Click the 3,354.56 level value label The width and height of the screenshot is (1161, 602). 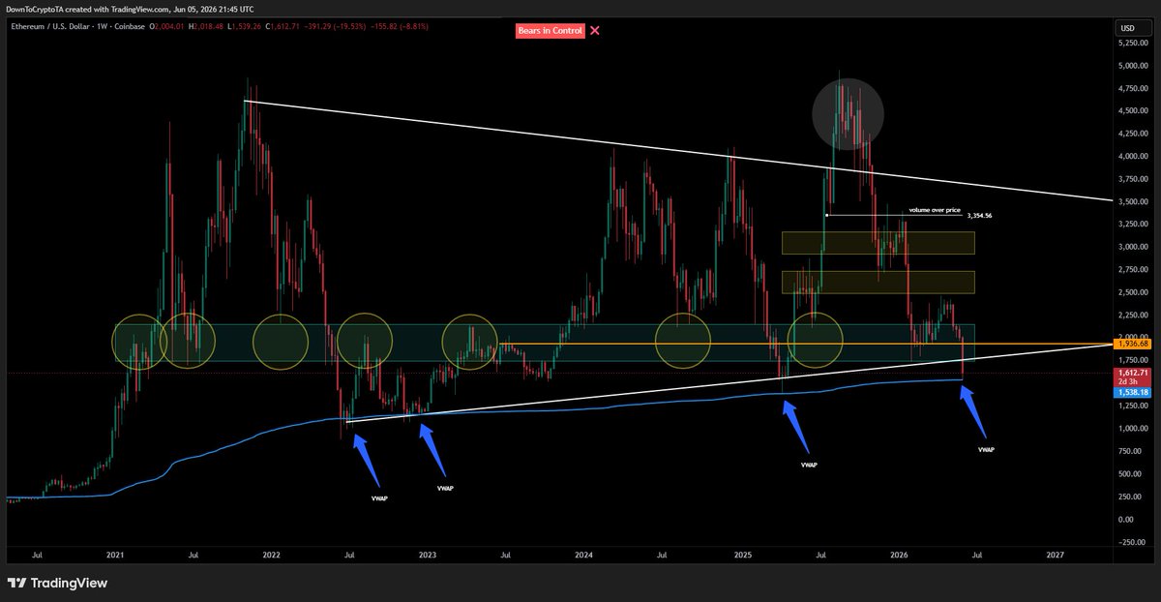pos(978,216)
